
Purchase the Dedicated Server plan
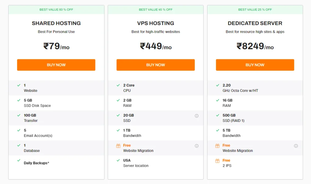click(x=255, y=65)
